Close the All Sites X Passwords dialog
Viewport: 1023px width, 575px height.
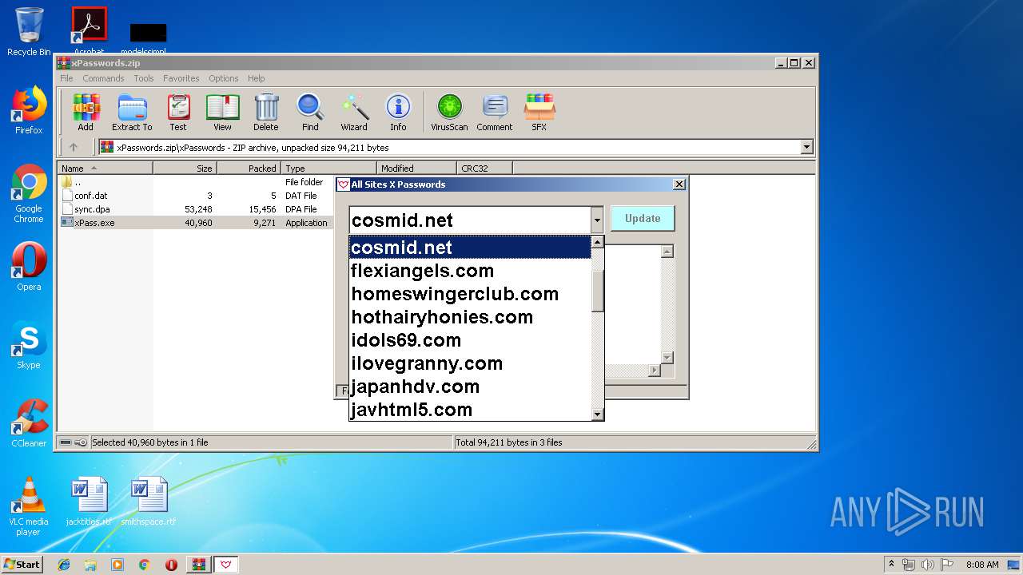point(679,184)
